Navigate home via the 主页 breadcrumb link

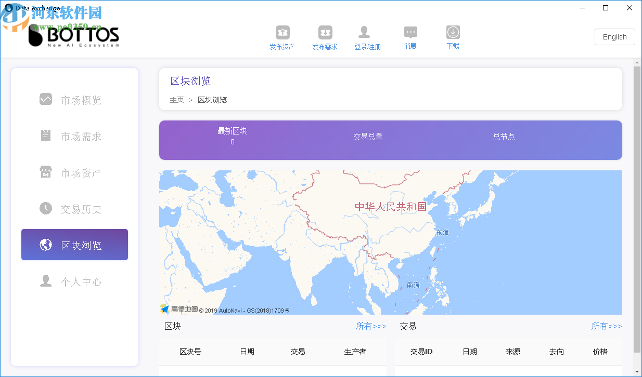pos(176,99)
